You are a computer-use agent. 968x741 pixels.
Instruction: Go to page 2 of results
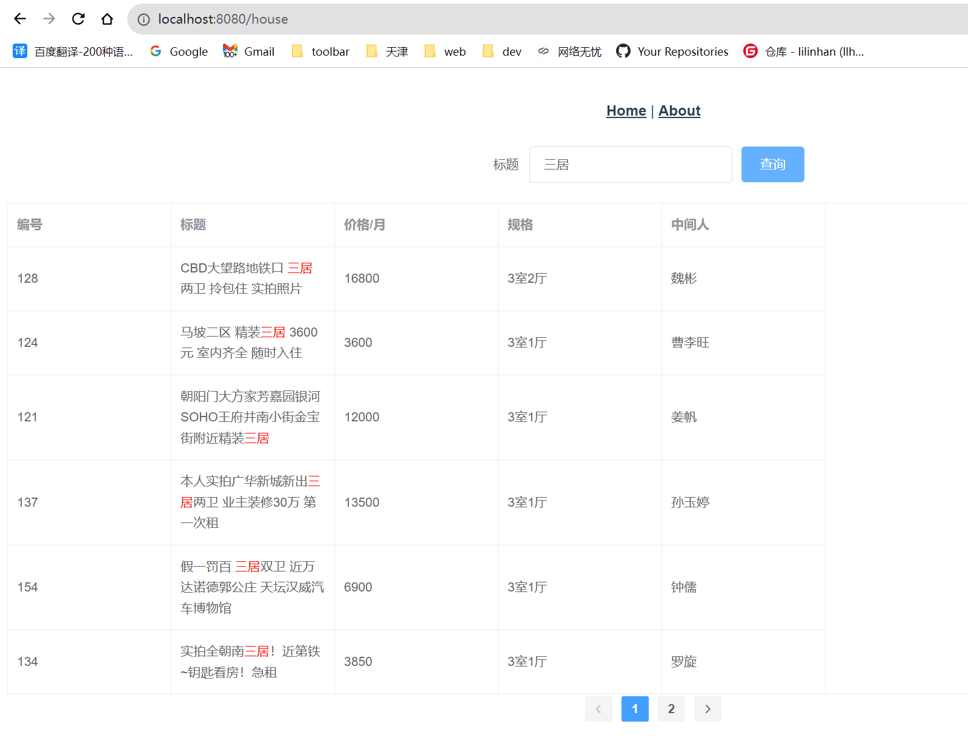pos(671,709)
